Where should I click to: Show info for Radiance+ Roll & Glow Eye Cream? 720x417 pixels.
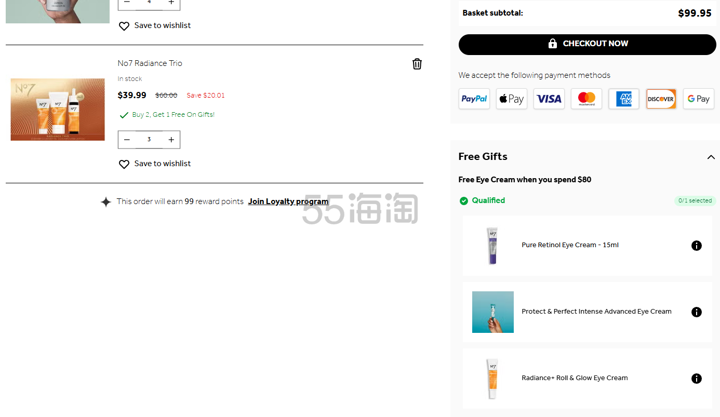point(697,379)
